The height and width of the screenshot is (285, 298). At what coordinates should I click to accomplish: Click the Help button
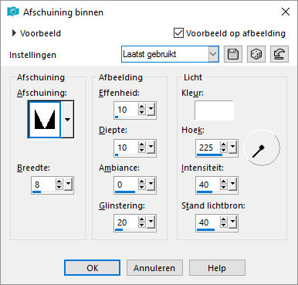point(217,268)
